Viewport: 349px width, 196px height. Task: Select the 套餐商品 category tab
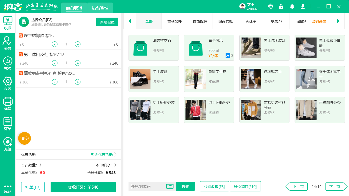click(319, 21)
